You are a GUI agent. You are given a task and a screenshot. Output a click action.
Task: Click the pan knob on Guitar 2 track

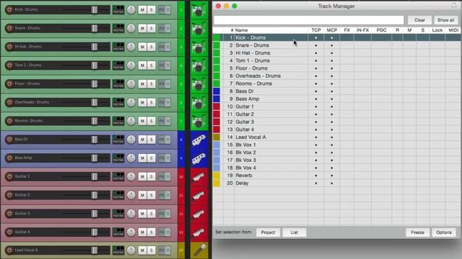pos(131,195)
